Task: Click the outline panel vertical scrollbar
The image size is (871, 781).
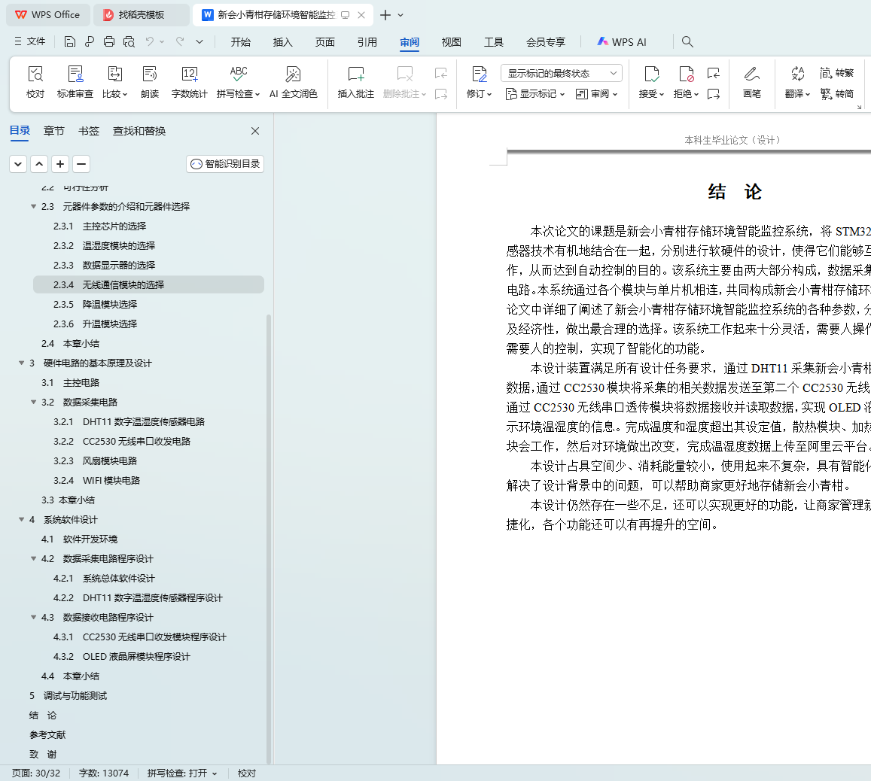Action: click(269, 539)
